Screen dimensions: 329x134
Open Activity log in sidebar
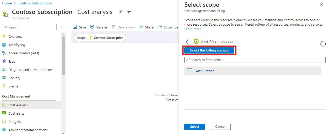[x=17, y=45]
